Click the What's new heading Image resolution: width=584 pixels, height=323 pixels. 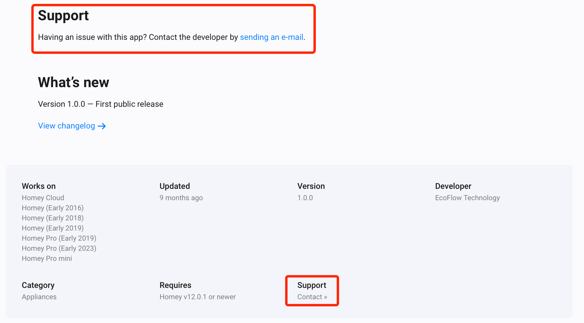pyautogui.click(x=73, y=82)
